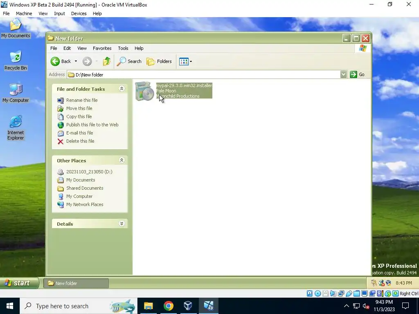
Task: Click the XP tray keys icon
Action: click(x=374, y=283)
